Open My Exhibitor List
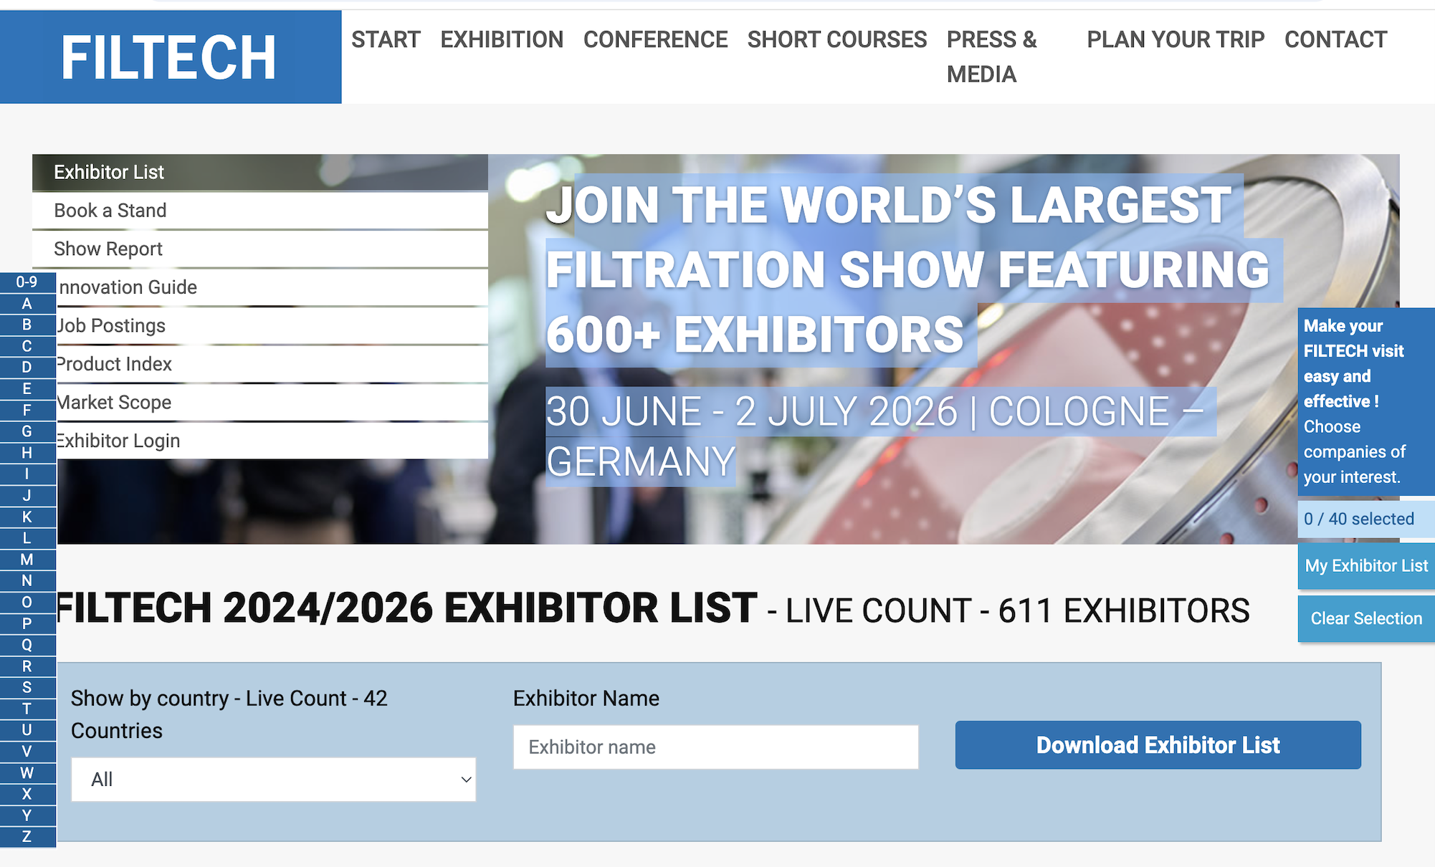 [x=1366, y=566]
